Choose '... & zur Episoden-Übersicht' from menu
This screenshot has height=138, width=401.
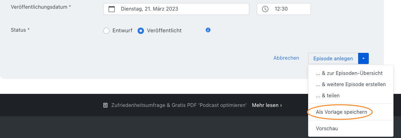coord(349,73)
